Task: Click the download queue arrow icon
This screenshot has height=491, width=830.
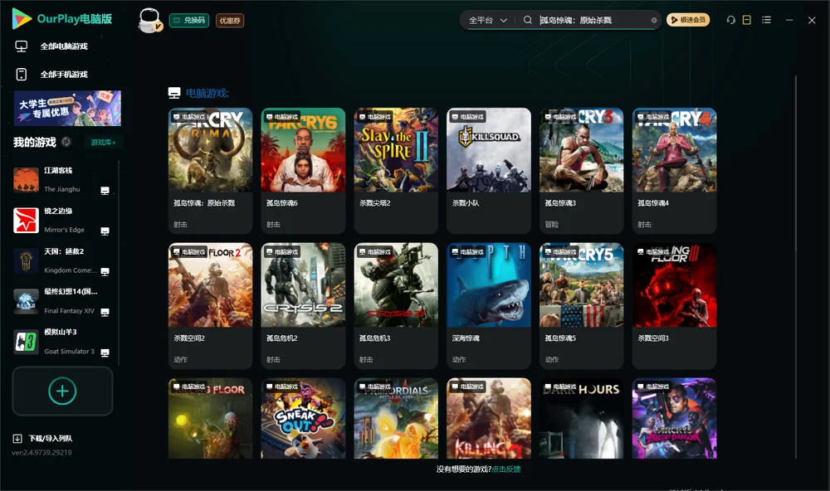Action: pyautogui.click(x=17, y=439)
